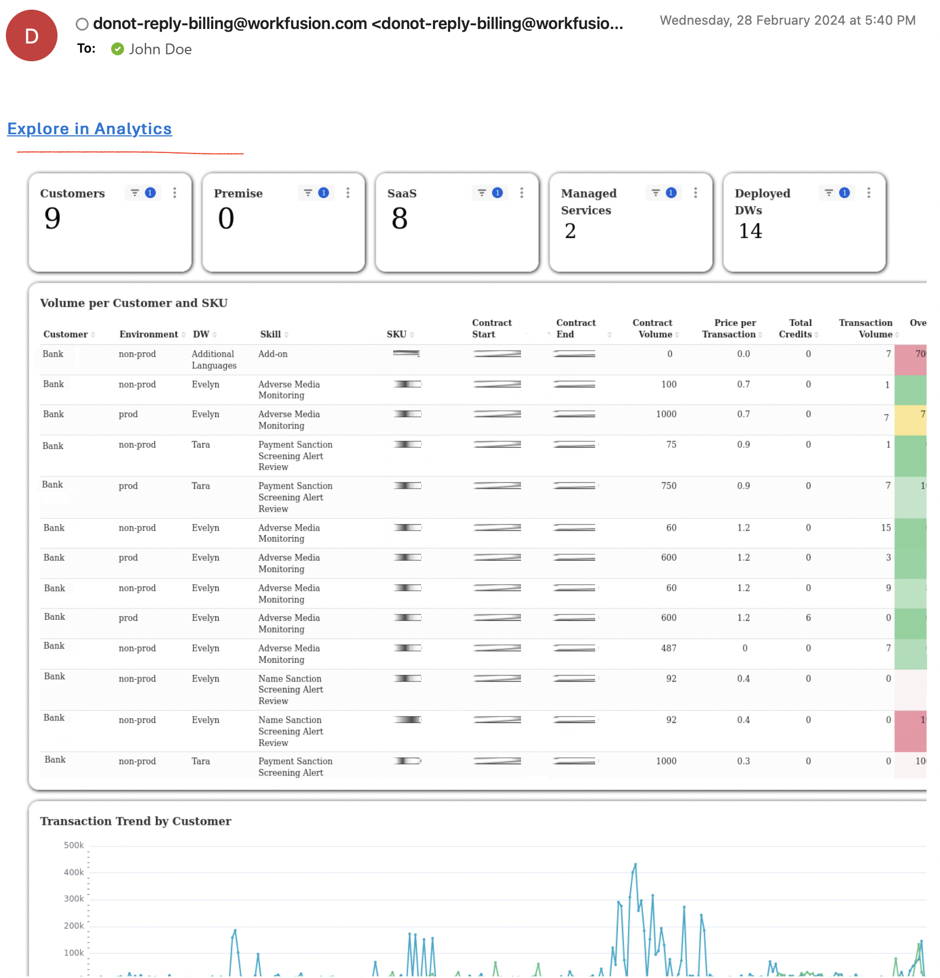
Task: Open the three-dot menu on SaaS card
Action: point(522,193)
